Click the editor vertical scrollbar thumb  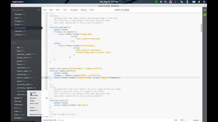(x=201, y=28)
